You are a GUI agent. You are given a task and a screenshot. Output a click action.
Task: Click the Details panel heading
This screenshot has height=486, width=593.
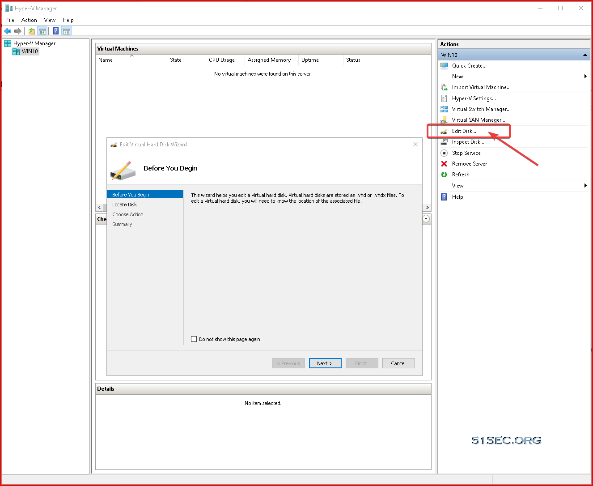(106, 389)
